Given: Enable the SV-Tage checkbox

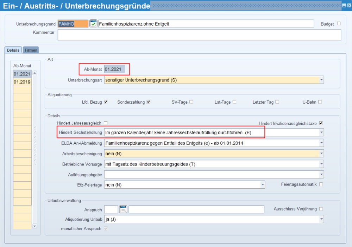Looking at the screenshot, I should click(191, 102).
